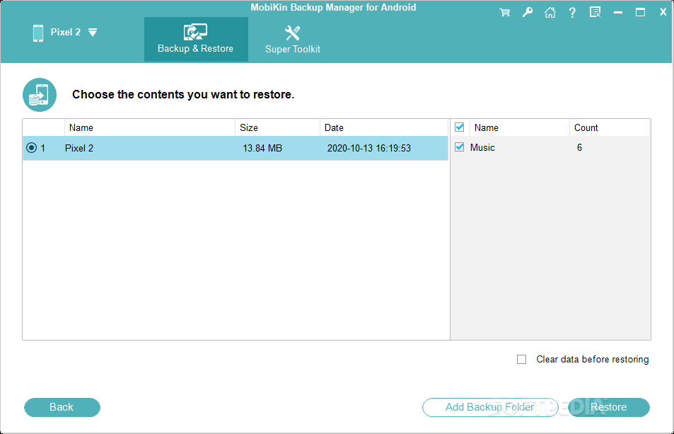
Task: Close the MobiKin window
Action: click(663, 12)
